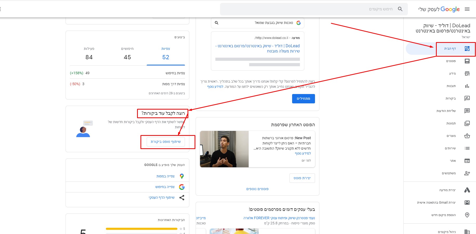Select the צפיות performance tab
Viewport: 476px width, 234px height.
(166, 54)
